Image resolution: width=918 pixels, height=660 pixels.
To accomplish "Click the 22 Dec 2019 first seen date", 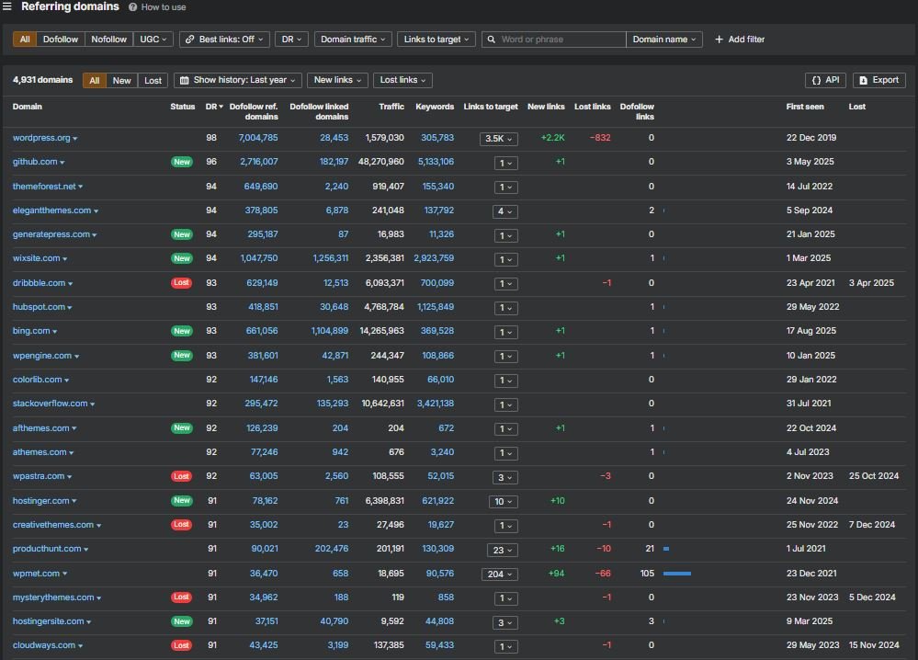I will click(811, 138).
